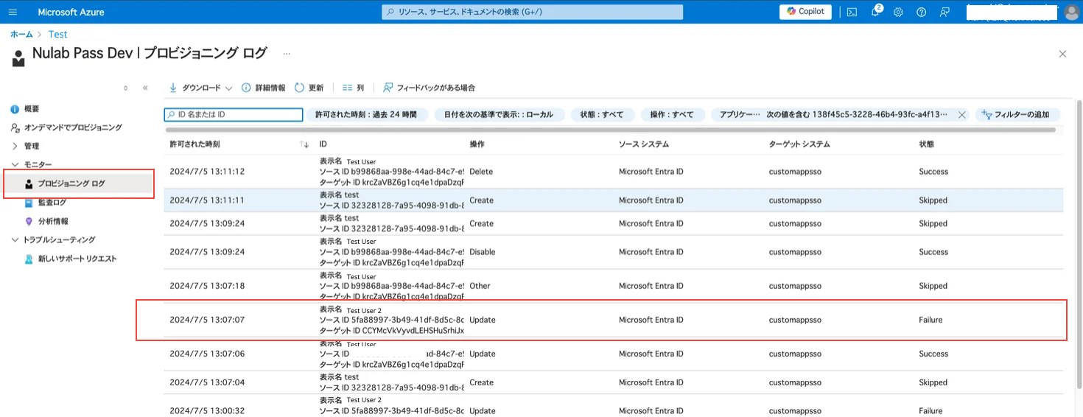Viewport: 1083px width, 417px height.
Task: Open the 13:07:18 Other log row
Action: point(614,286)
